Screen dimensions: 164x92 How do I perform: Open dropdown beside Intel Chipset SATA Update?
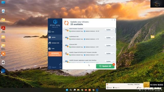(114, 53)
